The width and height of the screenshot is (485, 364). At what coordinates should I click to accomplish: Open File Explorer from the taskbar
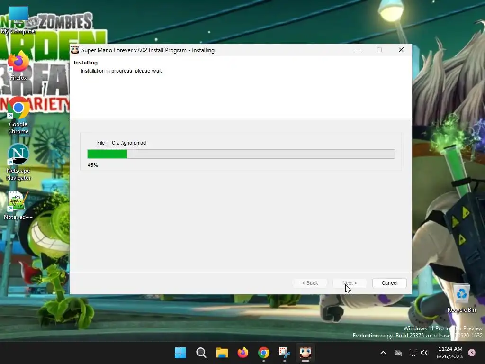pos(222,353)
